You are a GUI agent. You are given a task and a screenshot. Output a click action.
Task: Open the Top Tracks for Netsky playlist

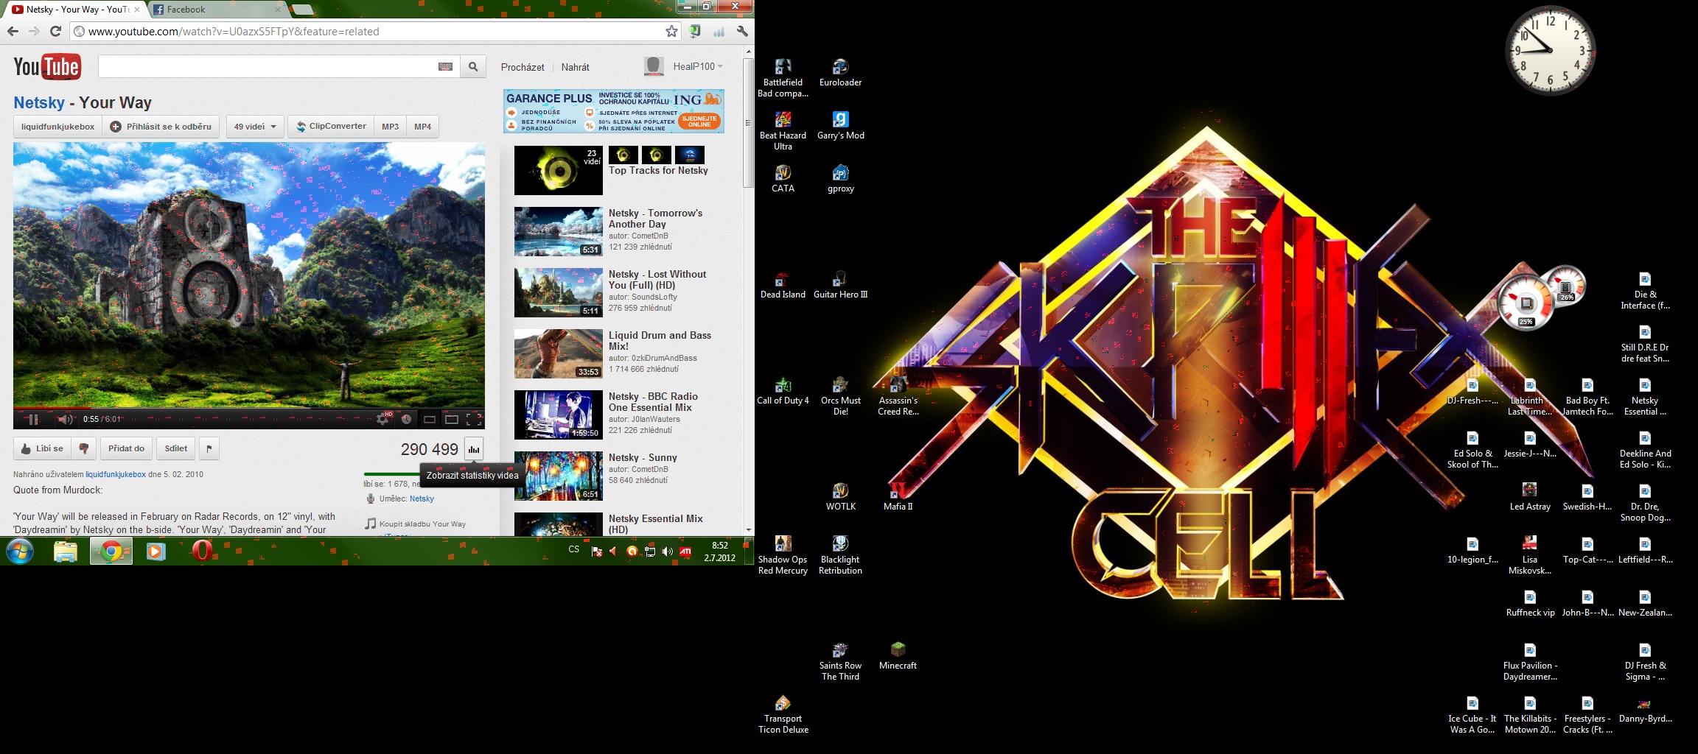pos(658,170)
